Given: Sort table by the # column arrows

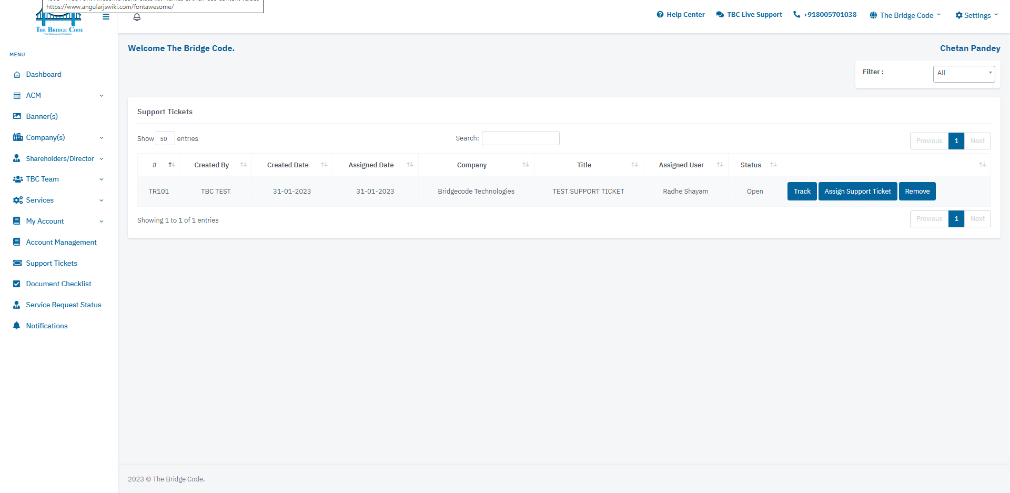Looking at the screenshot, I should (171, 165).
